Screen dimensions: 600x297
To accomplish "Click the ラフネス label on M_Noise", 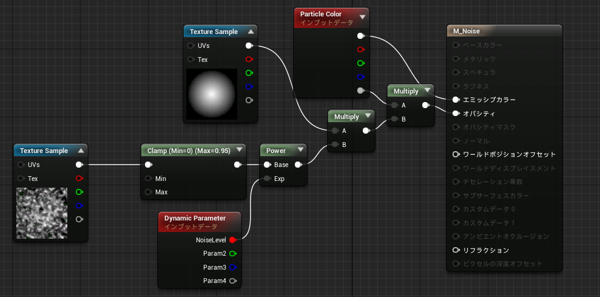I will [x=476, y=86].
